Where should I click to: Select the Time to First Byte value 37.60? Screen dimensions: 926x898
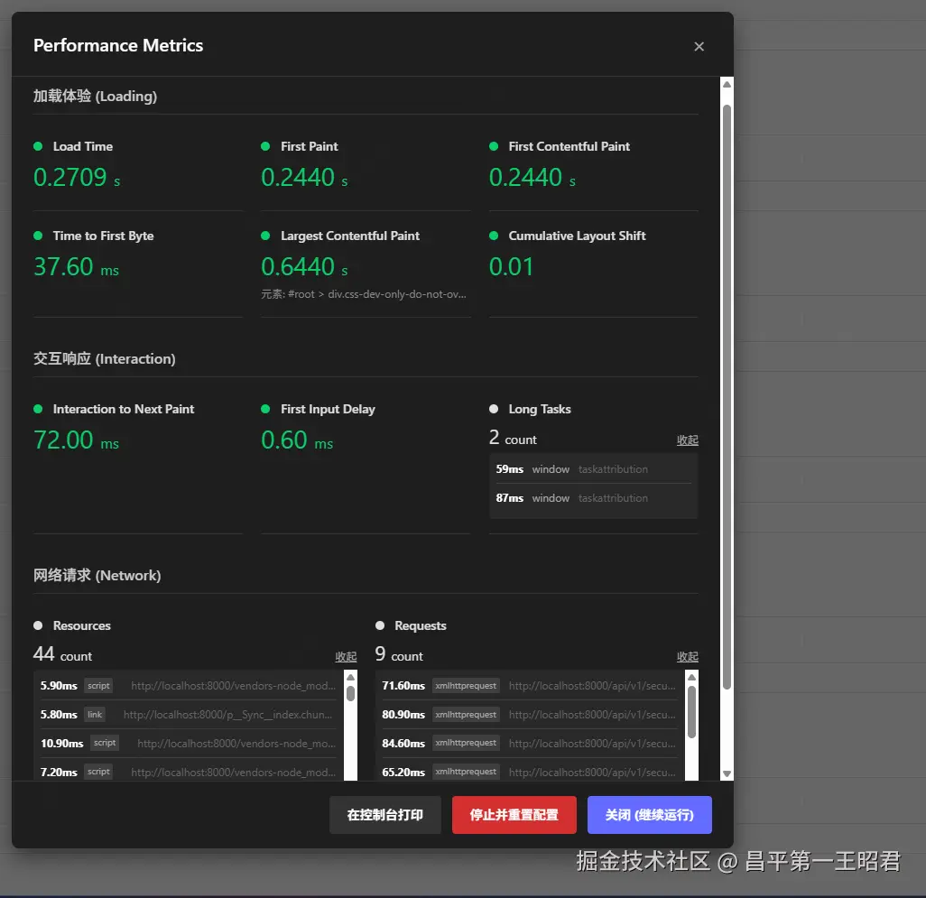pos(63,267)
